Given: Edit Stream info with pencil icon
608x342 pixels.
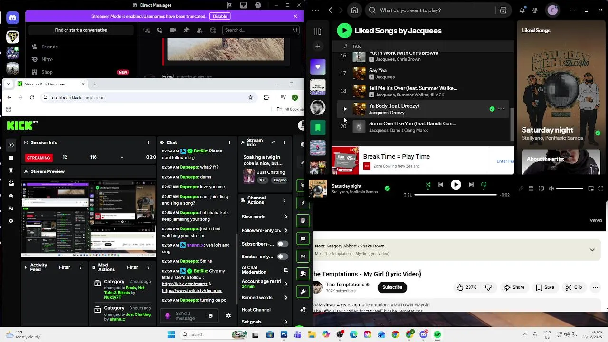Looking at the screenshot, I should click(x=272, y=142).
